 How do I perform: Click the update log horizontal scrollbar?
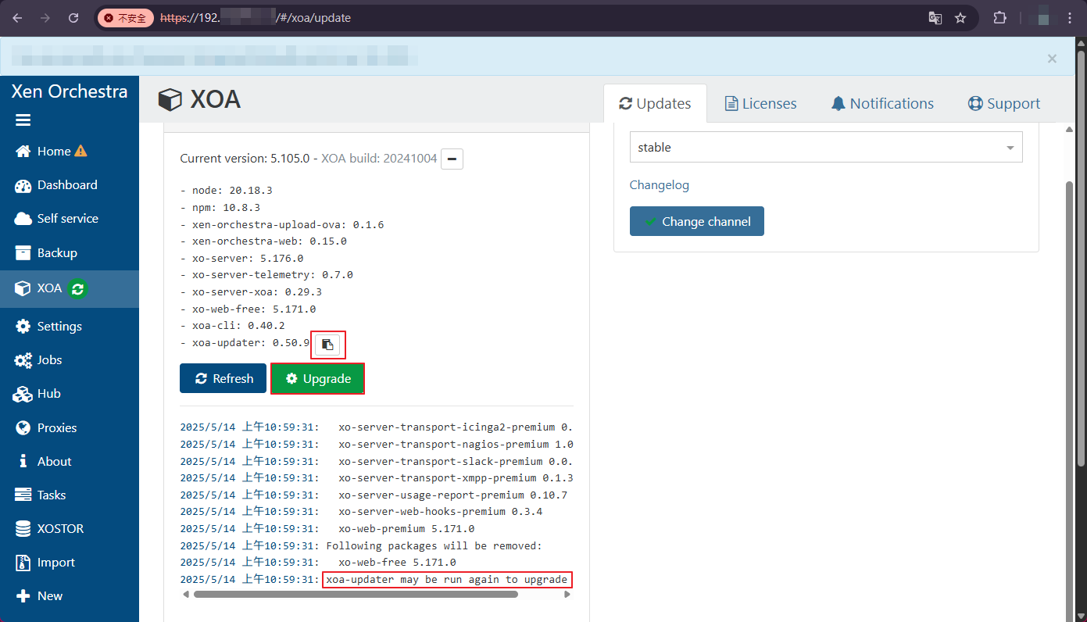[356, 595]
